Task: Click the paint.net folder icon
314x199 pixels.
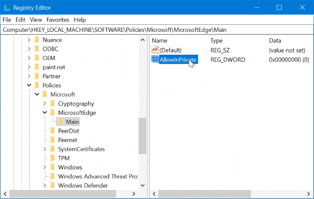Action: (x=37, y=67)
